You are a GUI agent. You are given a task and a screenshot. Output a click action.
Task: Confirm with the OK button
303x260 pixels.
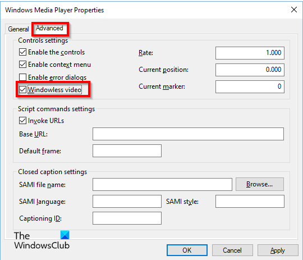point(187,250)
